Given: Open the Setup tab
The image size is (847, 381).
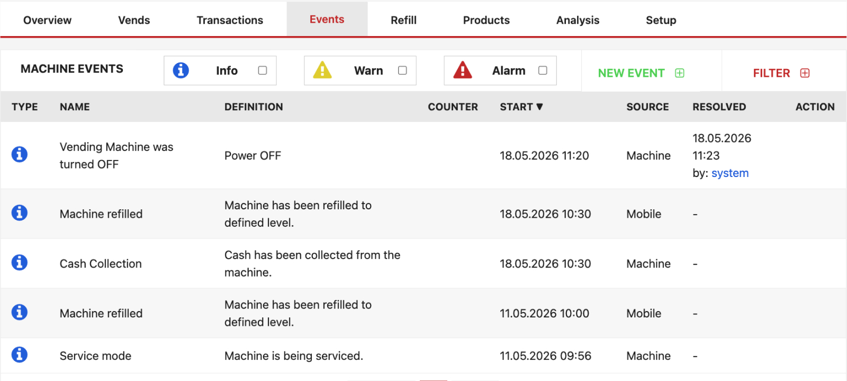Looking at the screenshot, I should 661,20.
